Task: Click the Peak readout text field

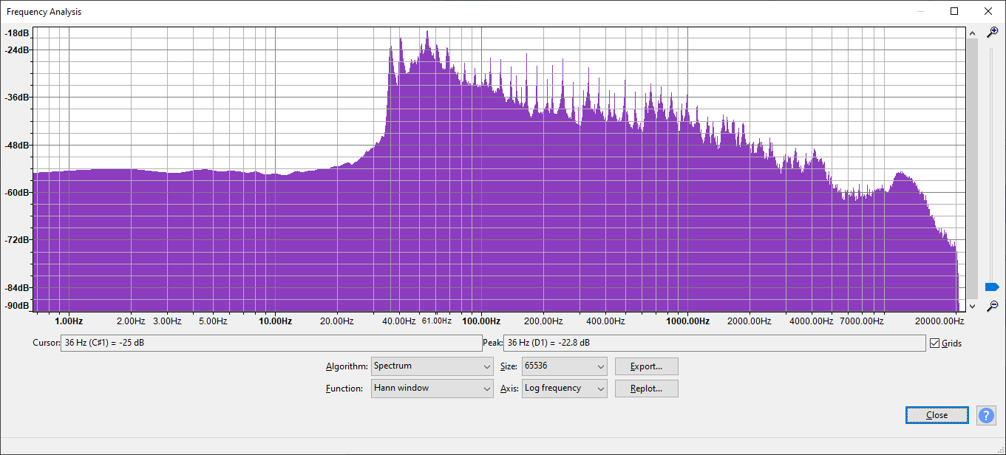Action: [714, 343]
